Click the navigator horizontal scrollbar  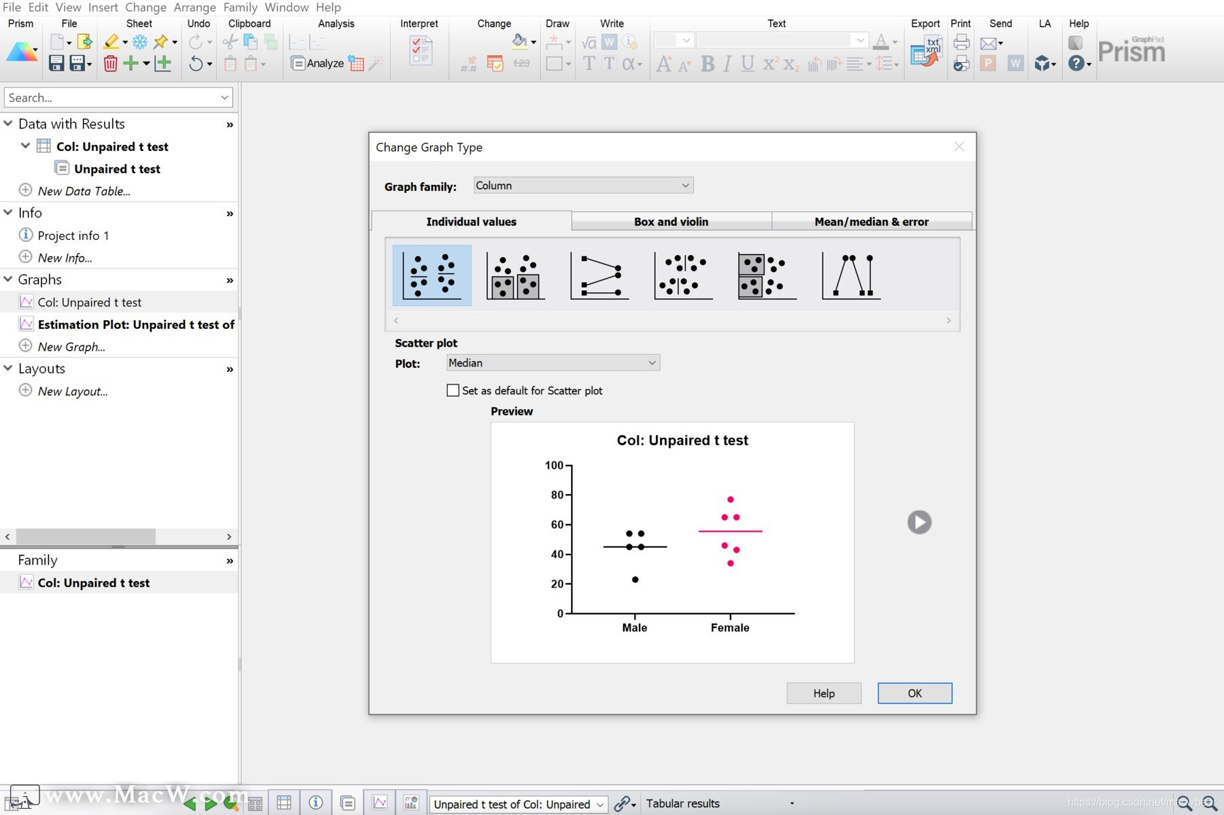(x=85, y=536)
